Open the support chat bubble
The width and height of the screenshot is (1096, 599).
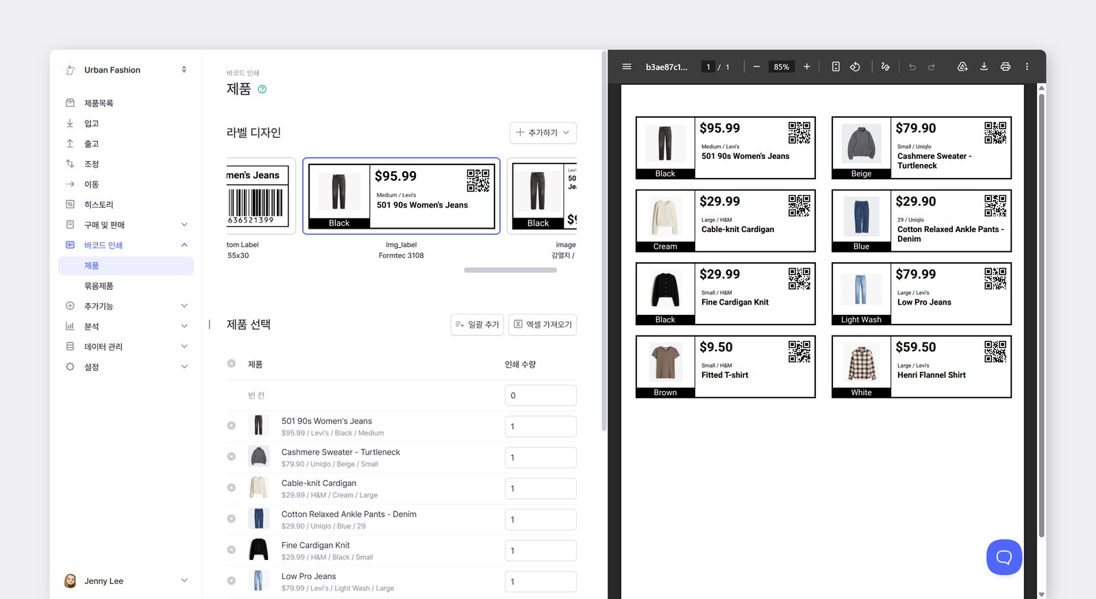1004,557
